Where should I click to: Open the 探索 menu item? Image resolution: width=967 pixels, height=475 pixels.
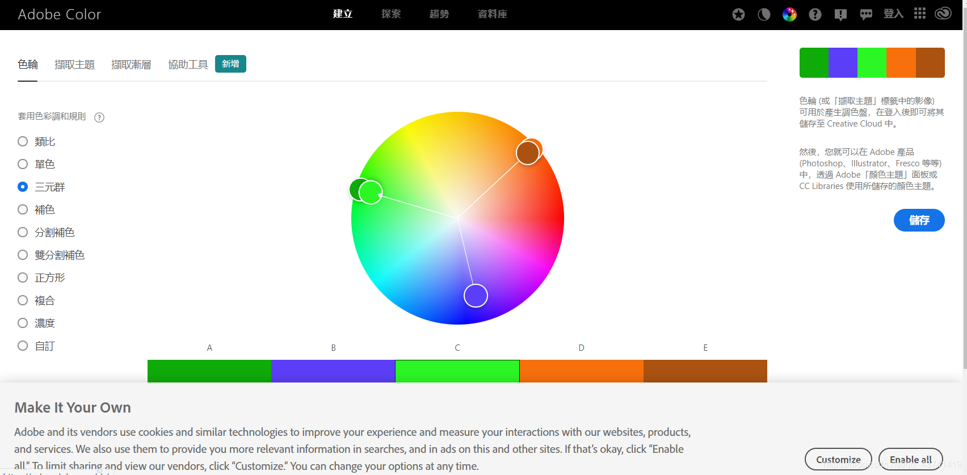391,14
